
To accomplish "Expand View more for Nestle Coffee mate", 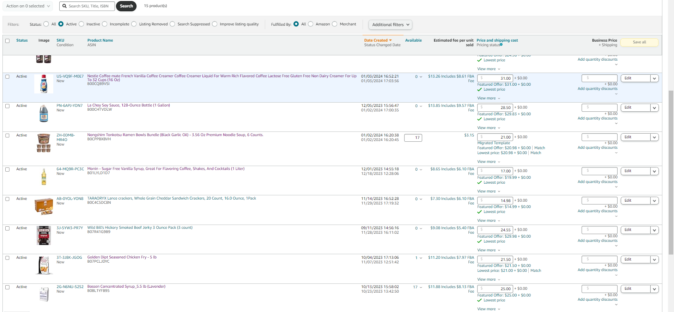I will 489,98.
